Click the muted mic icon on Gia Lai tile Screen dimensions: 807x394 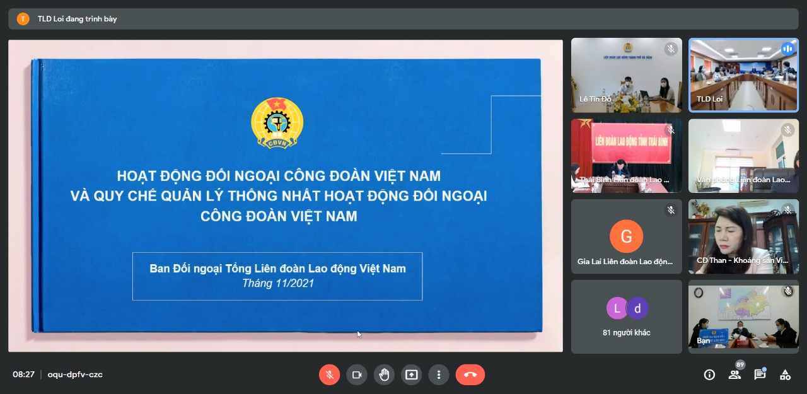point(671,210)
